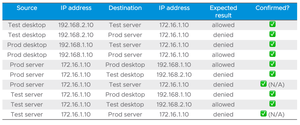Click the allowed result for Test server to Test desktop

pyautogui.click(x=223, y=105)
